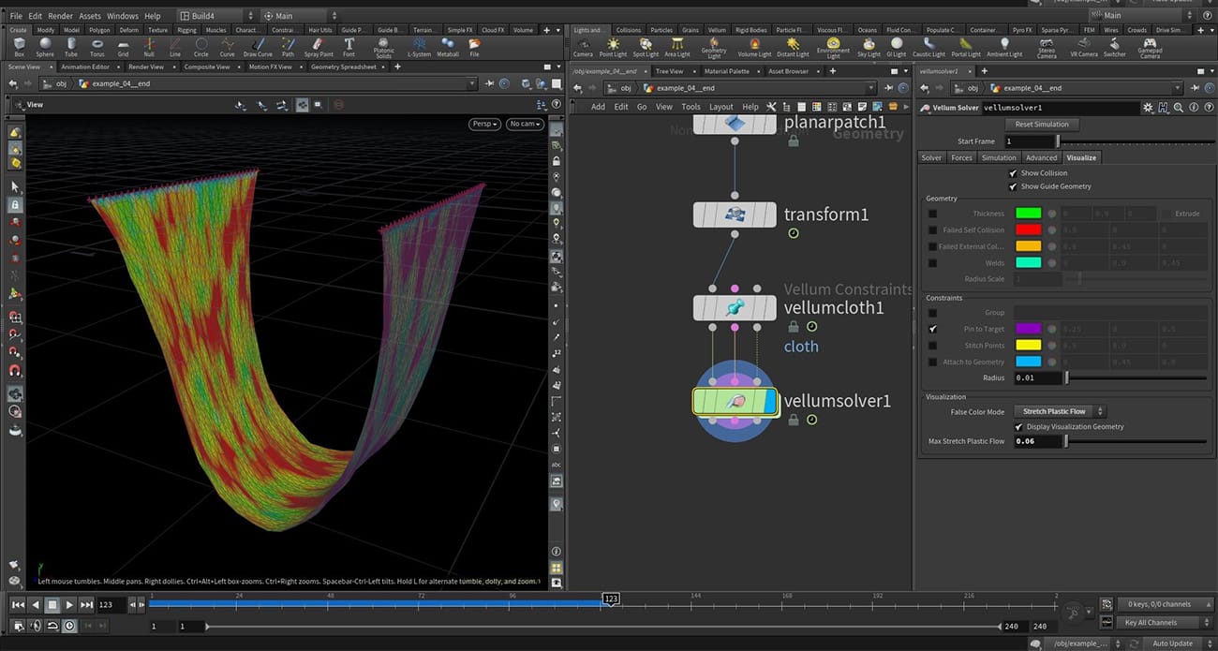
Task: Open the False Color Mode dropdown
Action: 1059,411
